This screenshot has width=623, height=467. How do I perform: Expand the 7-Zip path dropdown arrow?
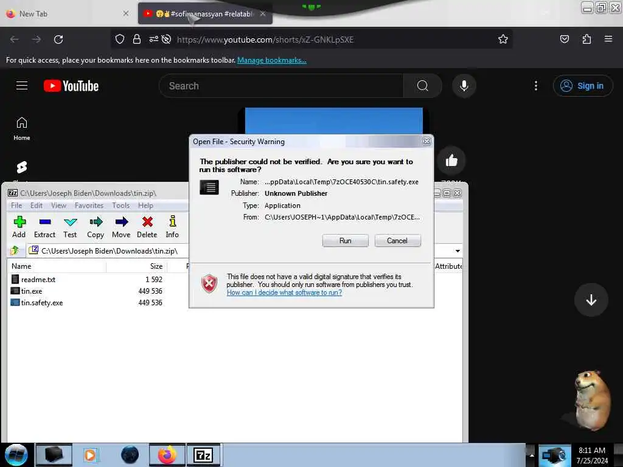point(458,251)
